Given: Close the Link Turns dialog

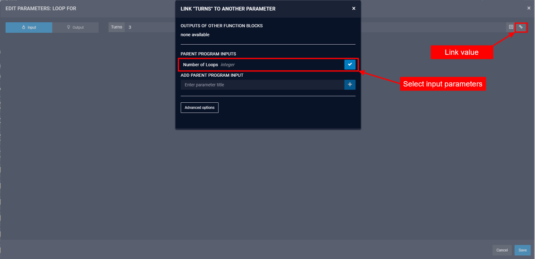Looking at the screenshot, I should (x=354, y=9).
